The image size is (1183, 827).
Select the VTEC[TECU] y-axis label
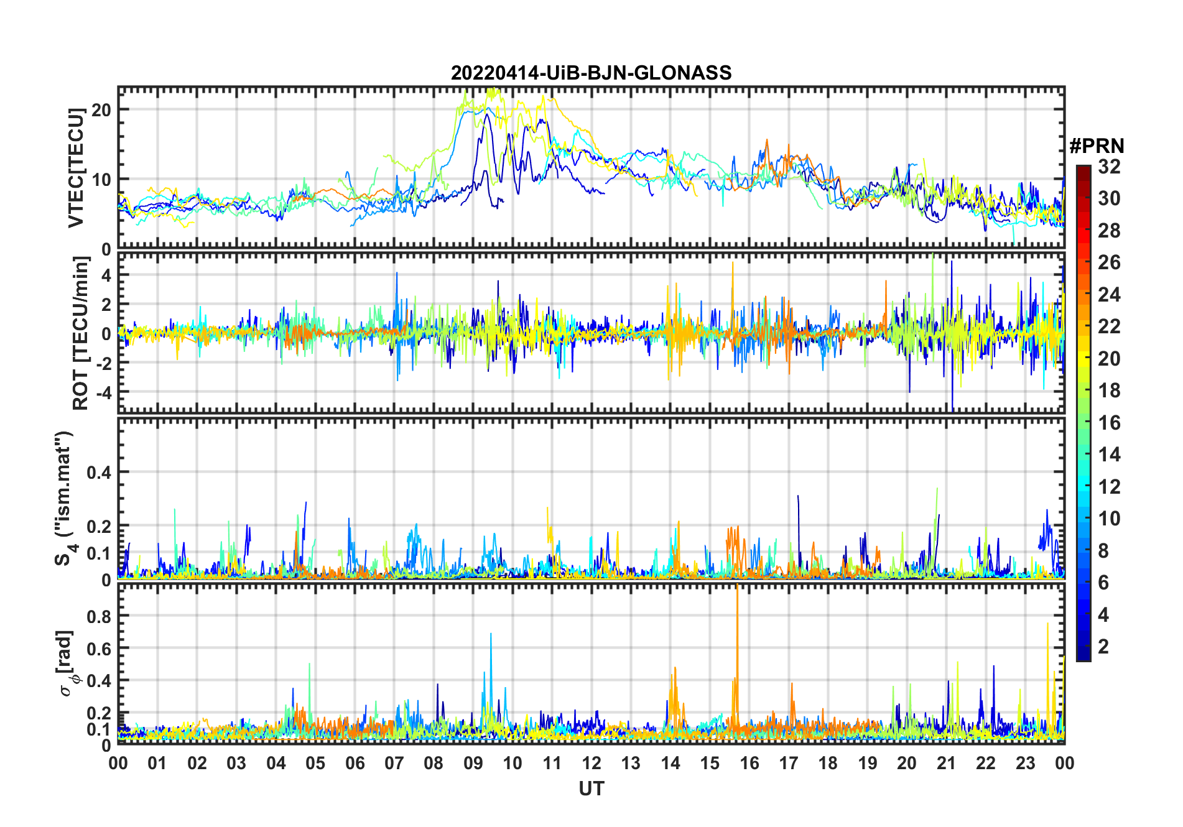tap(76, 168)
